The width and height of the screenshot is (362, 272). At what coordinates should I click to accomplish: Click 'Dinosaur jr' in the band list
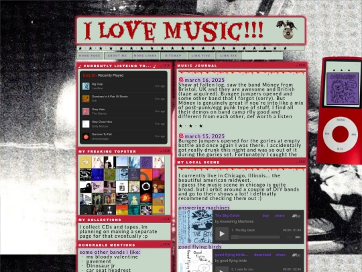[x=101, y=266]
